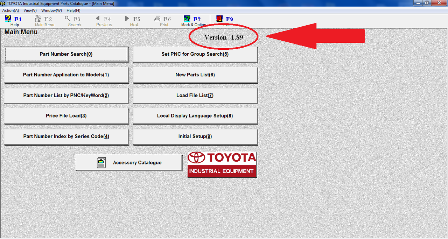Viewport: 448px width, 239px height.
Task: Open the Action(A) menu
Action: click(x=10, y=10)
